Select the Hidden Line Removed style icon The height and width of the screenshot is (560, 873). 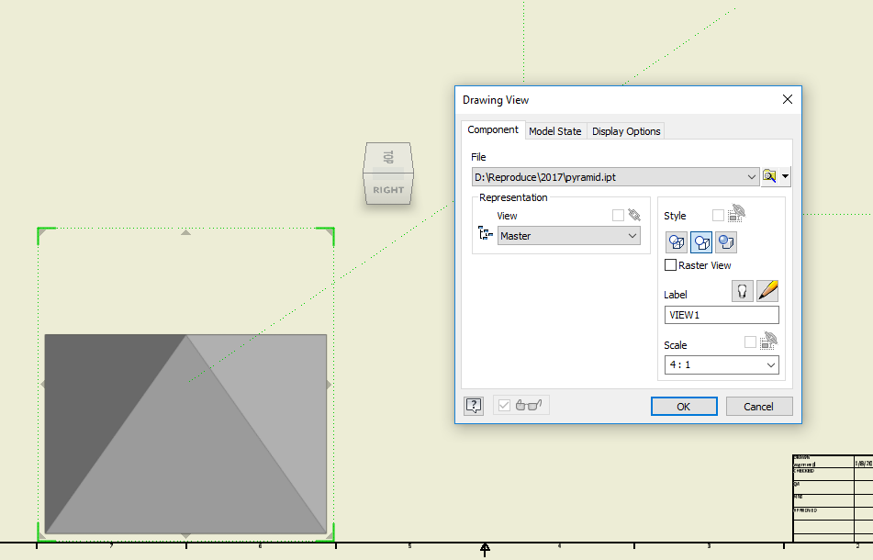pyautogui.click(x=701, y=241)
